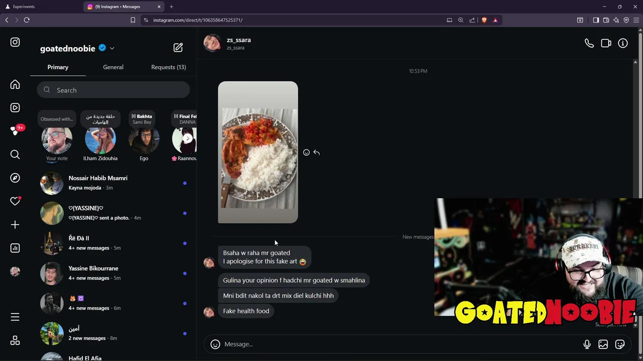Screen dimensions: 643x361
Task: Click the browser address bar URL
Action: pyautogui.click(x=198, y=20)
